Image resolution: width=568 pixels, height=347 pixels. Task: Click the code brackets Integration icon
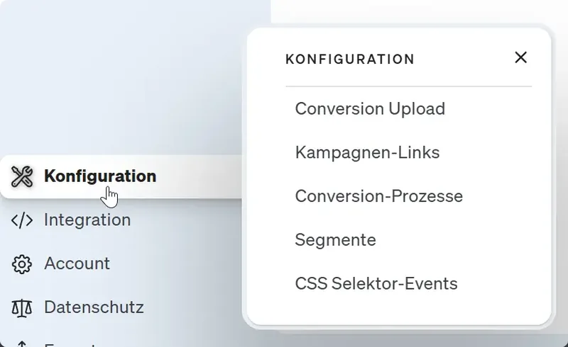(22, 220)
